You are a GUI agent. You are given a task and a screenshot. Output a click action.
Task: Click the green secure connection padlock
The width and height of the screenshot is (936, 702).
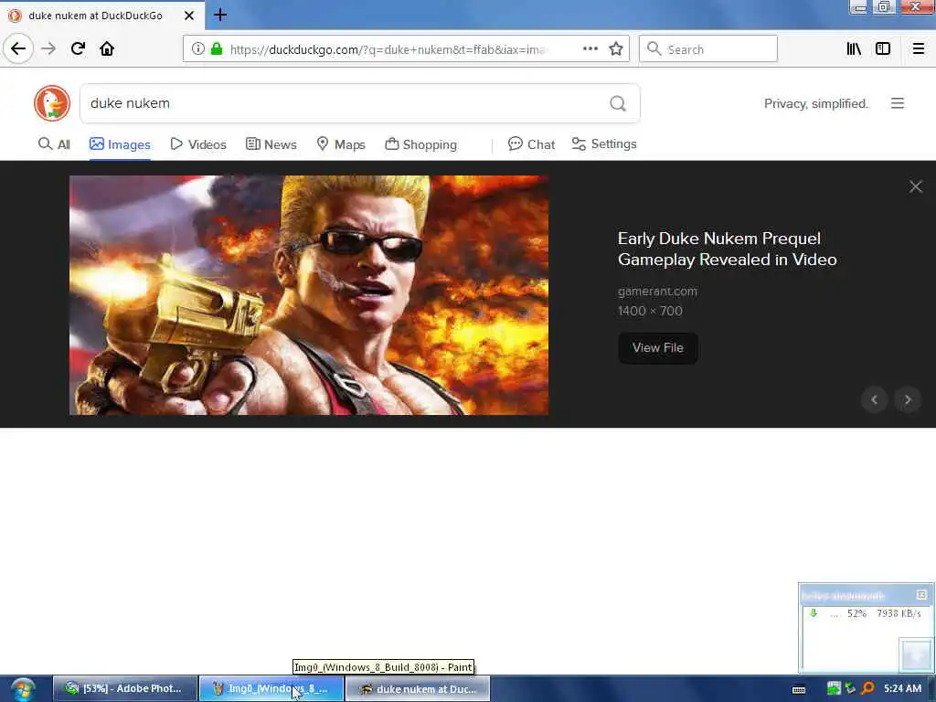point(216,49)
